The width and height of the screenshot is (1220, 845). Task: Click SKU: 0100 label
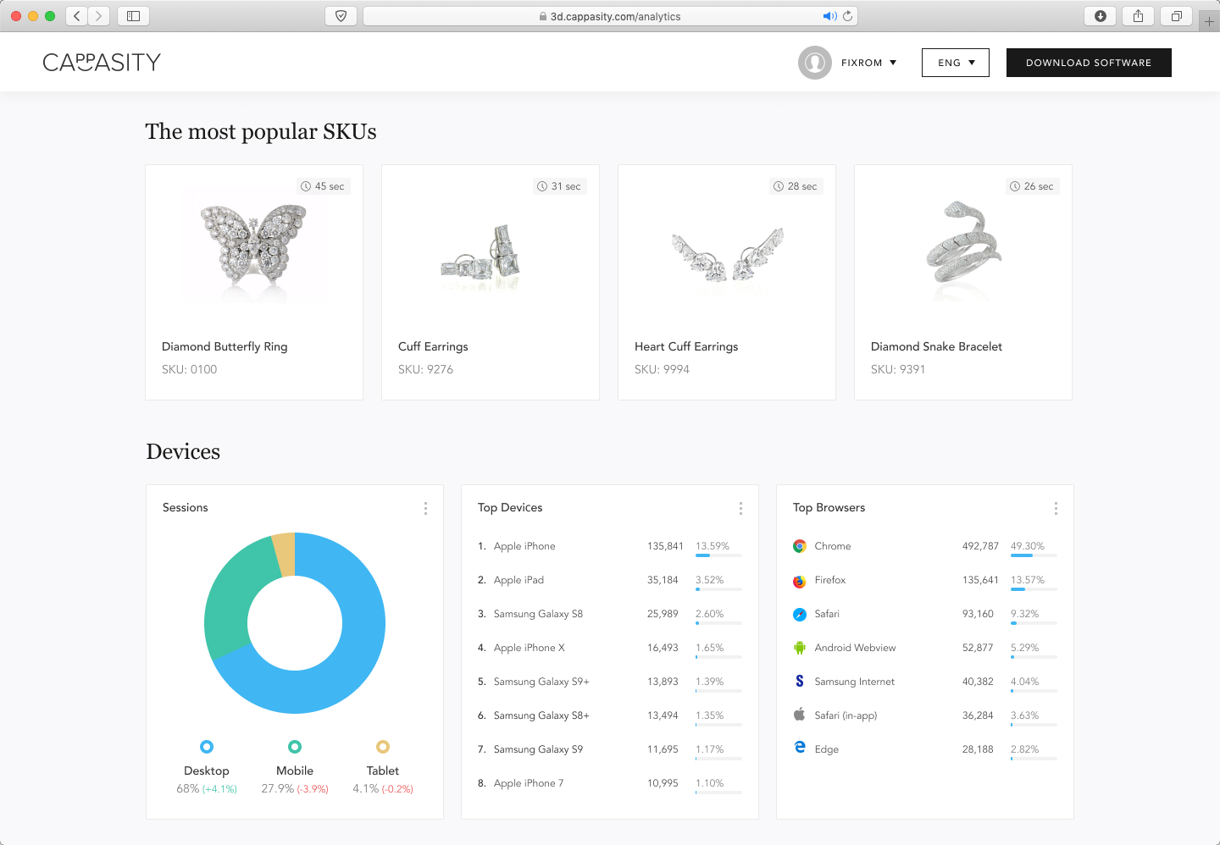click(x=190, y=369)
